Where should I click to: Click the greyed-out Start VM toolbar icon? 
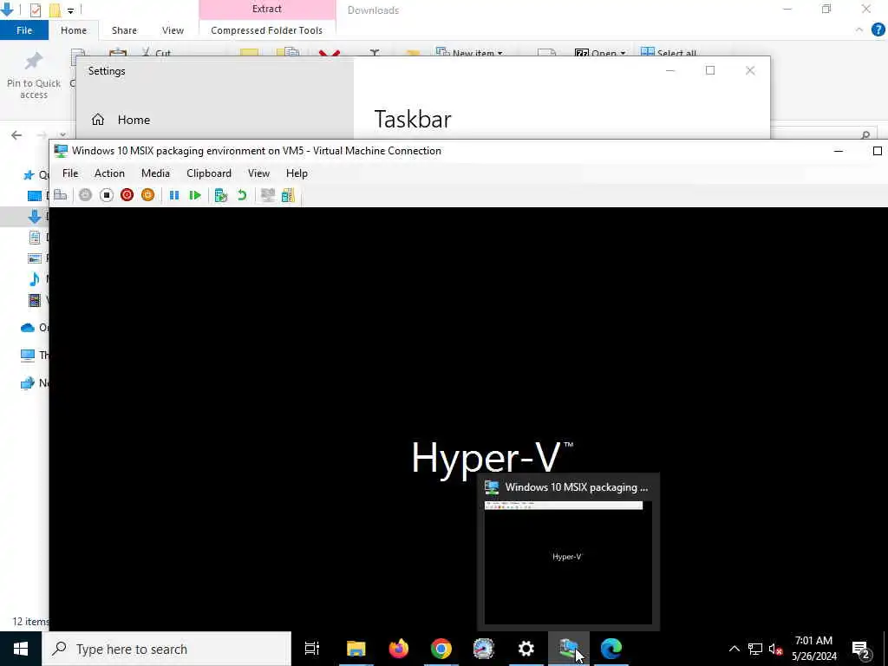pos(85,195)
